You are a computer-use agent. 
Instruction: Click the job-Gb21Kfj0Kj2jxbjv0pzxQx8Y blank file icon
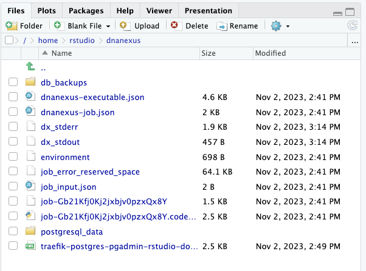click(31, 201)
